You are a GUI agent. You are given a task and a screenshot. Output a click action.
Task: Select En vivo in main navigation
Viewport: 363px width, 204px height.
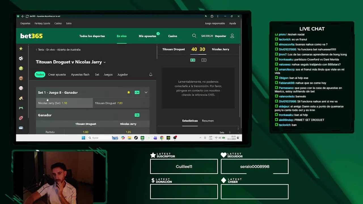122,36
